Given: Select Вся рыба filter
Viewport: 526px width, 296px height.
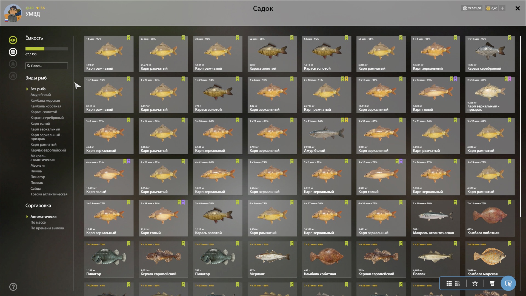Looking at the screenshot, I should point(38,89).
